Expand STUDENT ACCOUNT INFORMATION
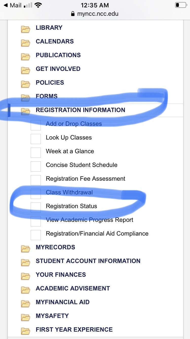This screenshot has height=339, width=190. tap(88, 261)
